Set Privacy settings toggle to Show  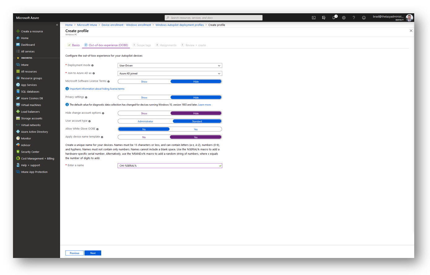tap(144, 98)
